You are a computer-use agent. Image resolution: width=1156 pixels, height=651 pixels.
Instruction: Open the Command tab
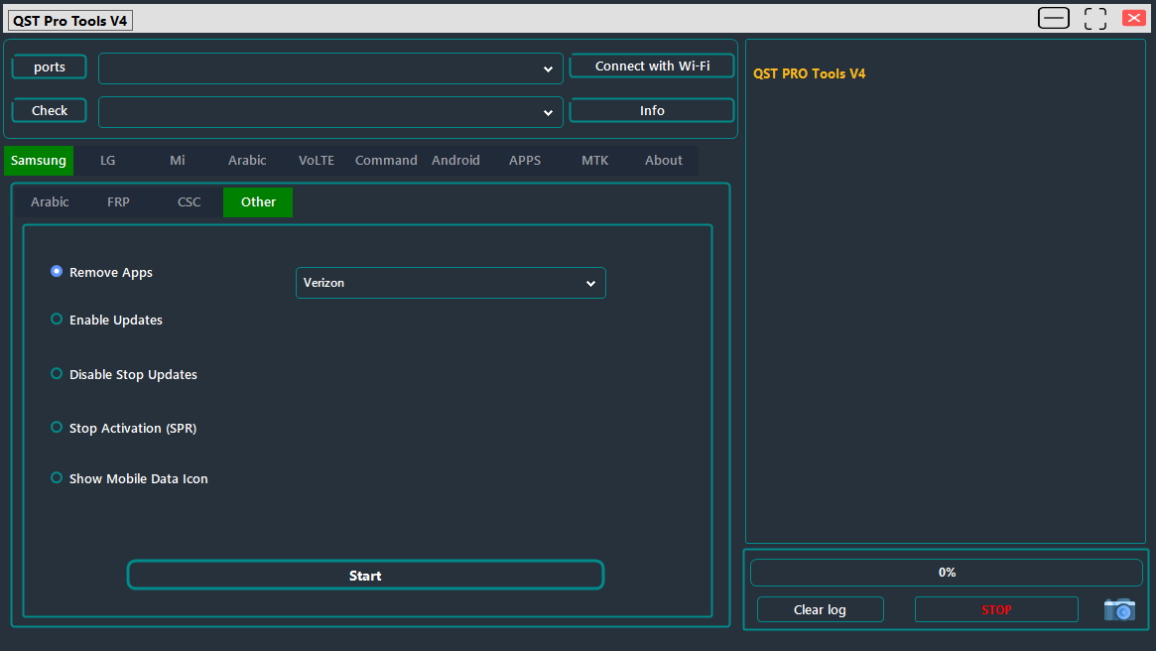tap(385, 160)
